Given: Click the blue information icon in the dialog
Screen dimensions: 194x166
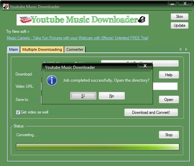Looking at the screenshot, I should click(52, 80).
